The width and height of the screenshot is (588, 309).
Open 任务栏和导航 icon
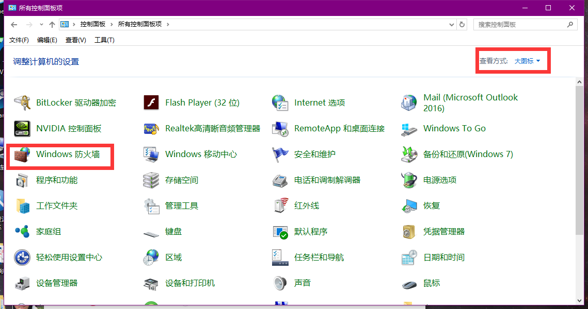tap(280, 257)
